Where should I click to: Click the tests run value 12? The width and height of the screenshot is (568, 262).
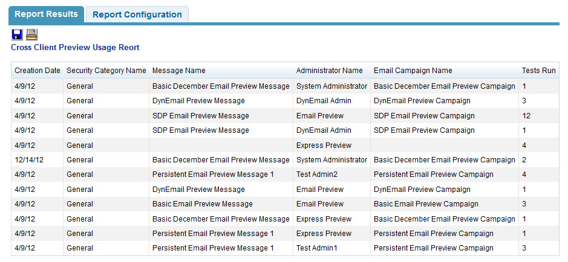click(x=526, y=116)
